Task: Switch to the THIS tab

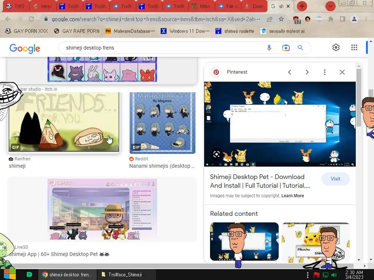Action: [x=16, y=6]
